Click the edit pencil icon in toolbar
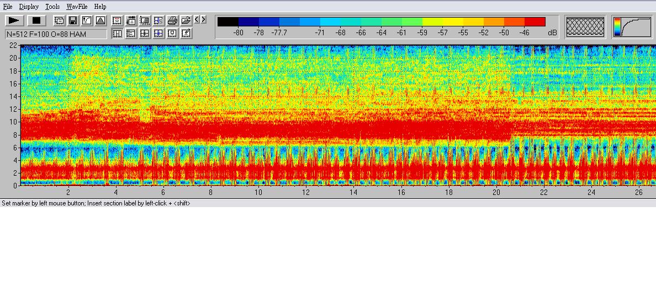The width and height of the screenshot is (656, 282). tap(186, 34)
